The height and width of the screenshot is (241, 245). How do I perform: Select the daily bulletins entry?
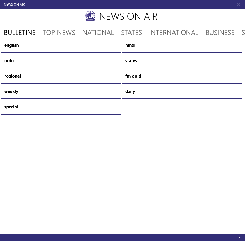pos(182,92)
